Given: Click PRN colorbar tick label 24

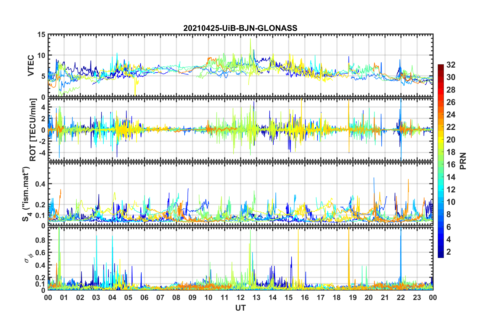Looking at the screenshot, I should [451, 115].
